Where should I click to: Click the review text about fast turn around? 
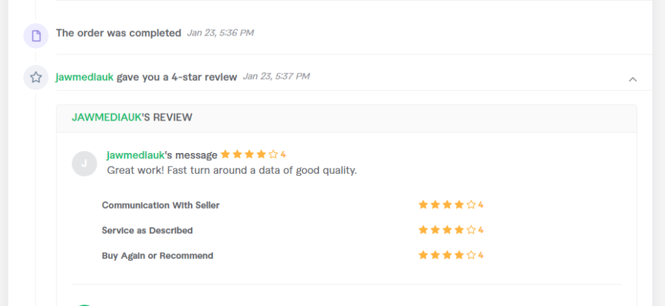pyautogui.click(x=232, y=171)
